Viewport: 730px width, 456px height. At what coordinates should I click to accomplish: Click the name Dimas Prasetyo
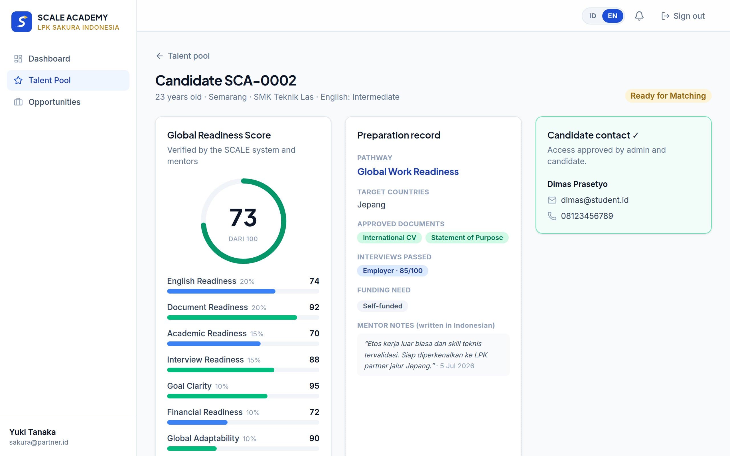577,184
